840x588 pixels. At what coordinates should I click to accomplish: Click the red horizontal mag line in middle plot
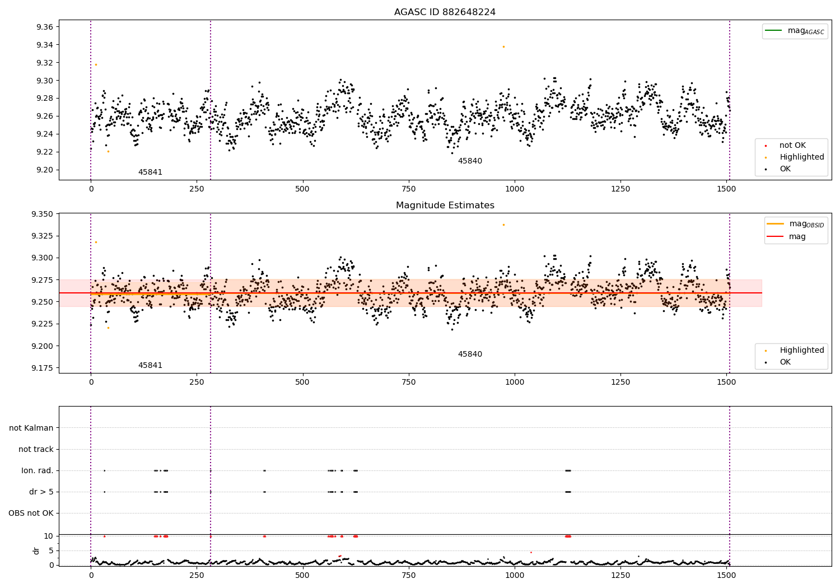[410, 293]
